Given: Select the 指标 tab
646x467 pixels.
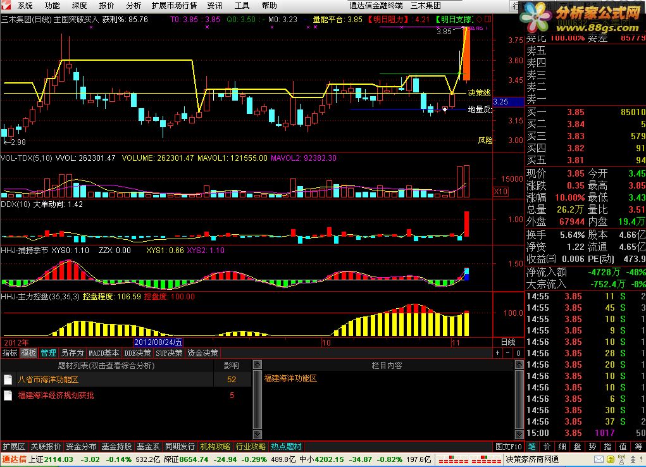Looking at the screenshot, I should [10, 353].
